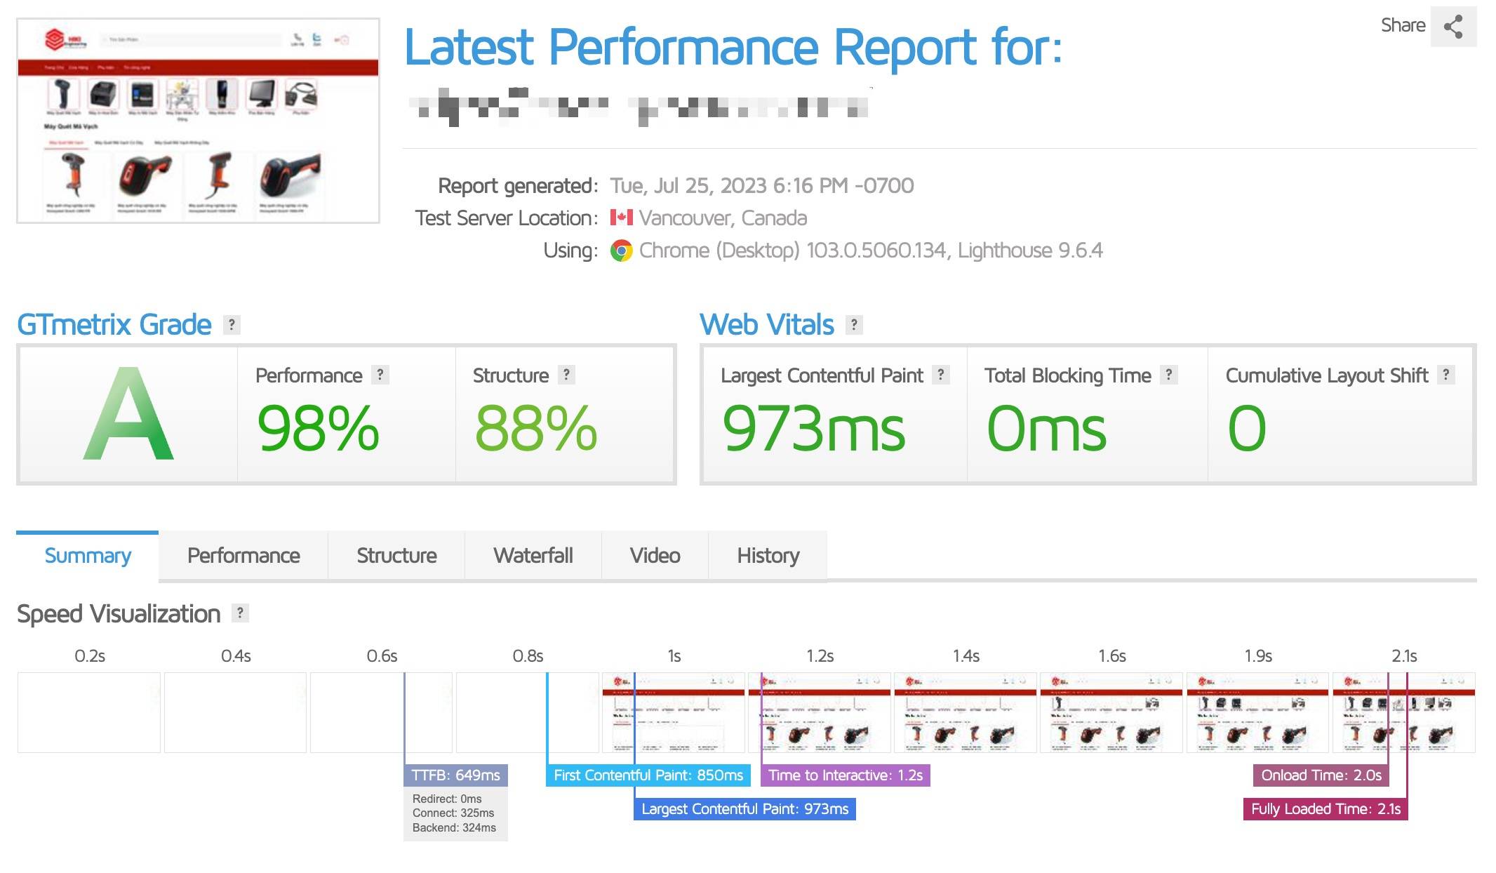Click the 1.2s filmstrip frame

click(820, 712)
